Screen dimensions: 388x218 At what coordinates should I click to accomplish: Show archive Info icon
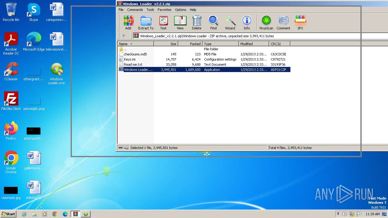(247, 23)
